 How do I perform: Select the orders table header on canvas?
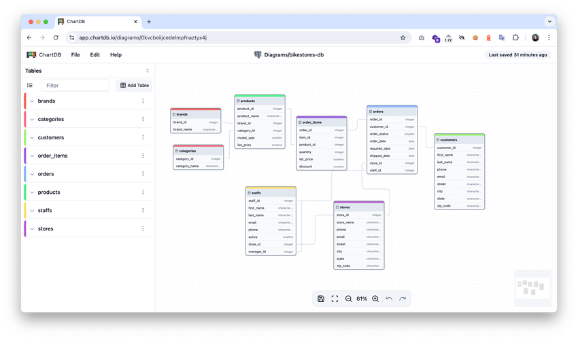[392, 112]
